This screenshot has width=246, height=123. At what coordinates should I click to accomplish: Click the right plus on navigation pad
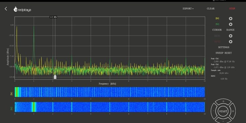pos(233,111)
